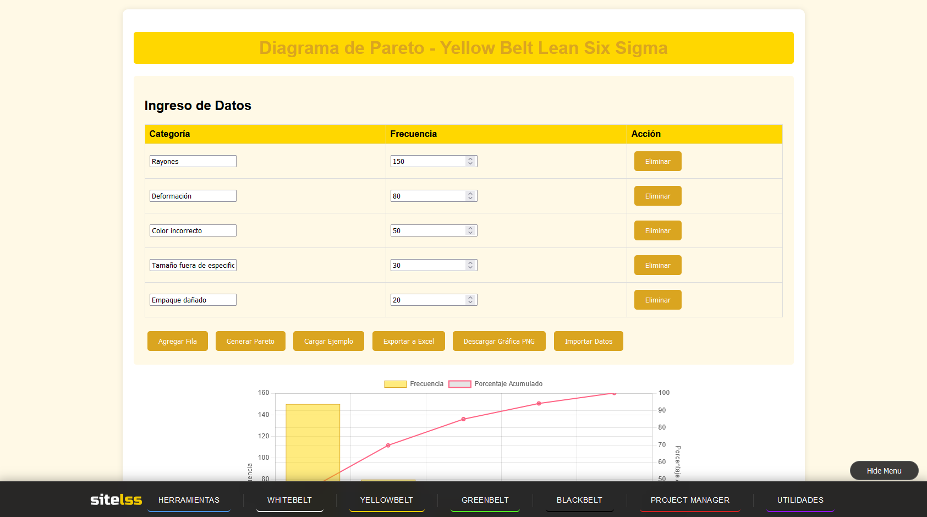Click the Color incorrecto frequency stepper
Viewport: 927px width, 517px height.
click(x=470, y=230)
